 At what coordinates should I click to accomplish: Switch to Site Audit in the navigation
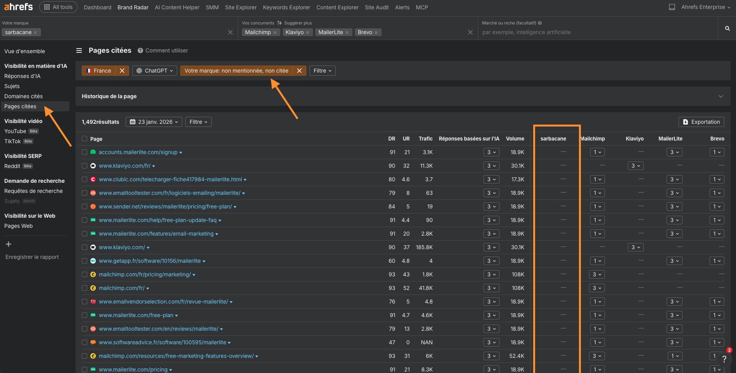tap(376, 7)
